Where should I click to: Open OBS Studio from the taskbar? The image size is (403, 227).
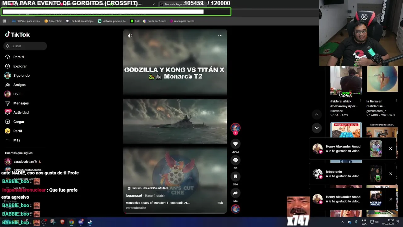click(x=44, y=222)
